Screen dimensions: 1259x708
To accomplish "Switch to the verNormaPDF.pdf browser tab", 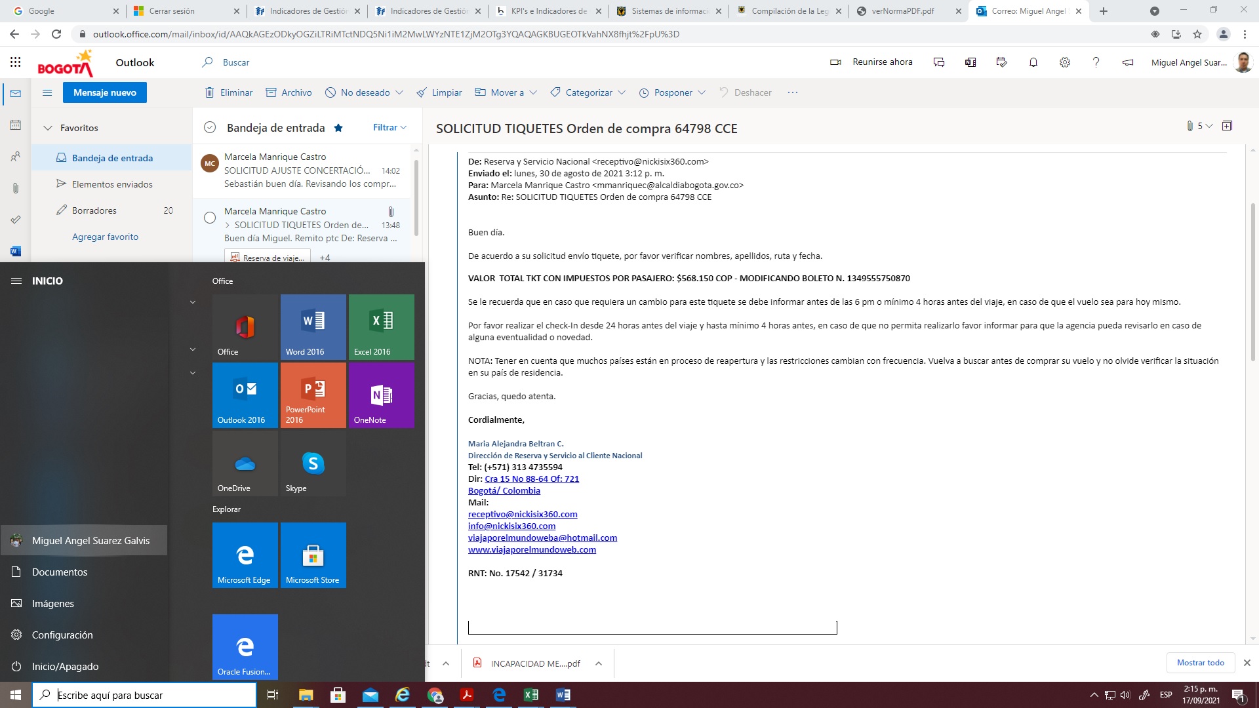I will coord(902,11).
